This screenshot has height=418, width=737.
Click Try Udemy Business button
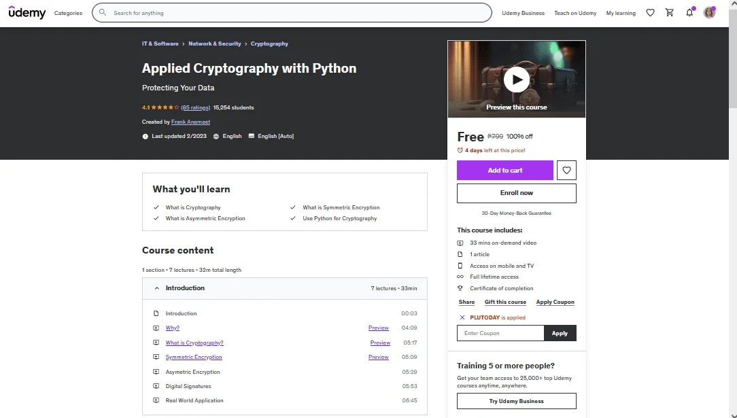click(517, 401)
